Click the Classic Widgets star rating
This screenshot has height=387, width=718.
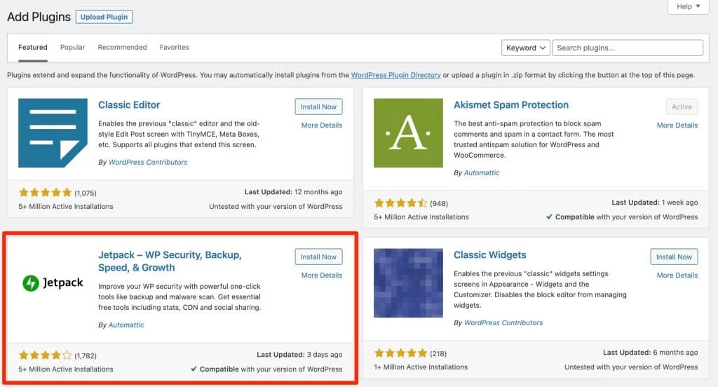pyautogui.click(x=400, y=353)
